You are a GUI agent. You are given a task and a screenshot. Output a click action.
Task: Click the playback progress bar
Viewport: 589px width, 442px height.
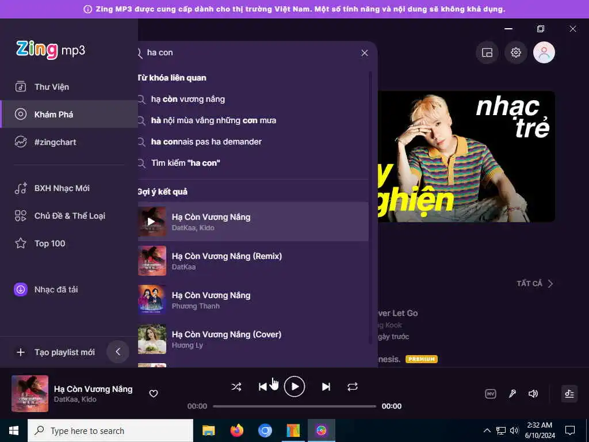pos(294,406)
